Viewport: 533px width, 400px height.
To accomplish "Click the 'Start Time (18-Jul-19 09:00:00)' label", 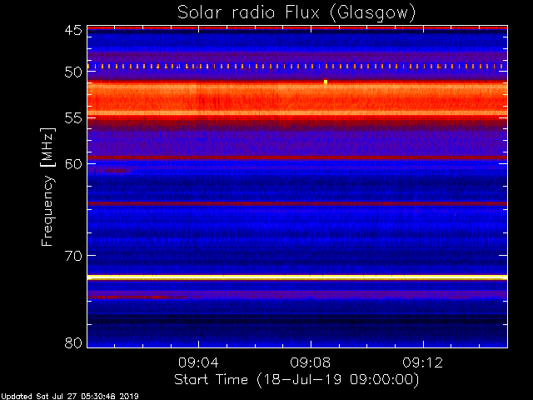I will pyautogui.click(x=296, y=380).
